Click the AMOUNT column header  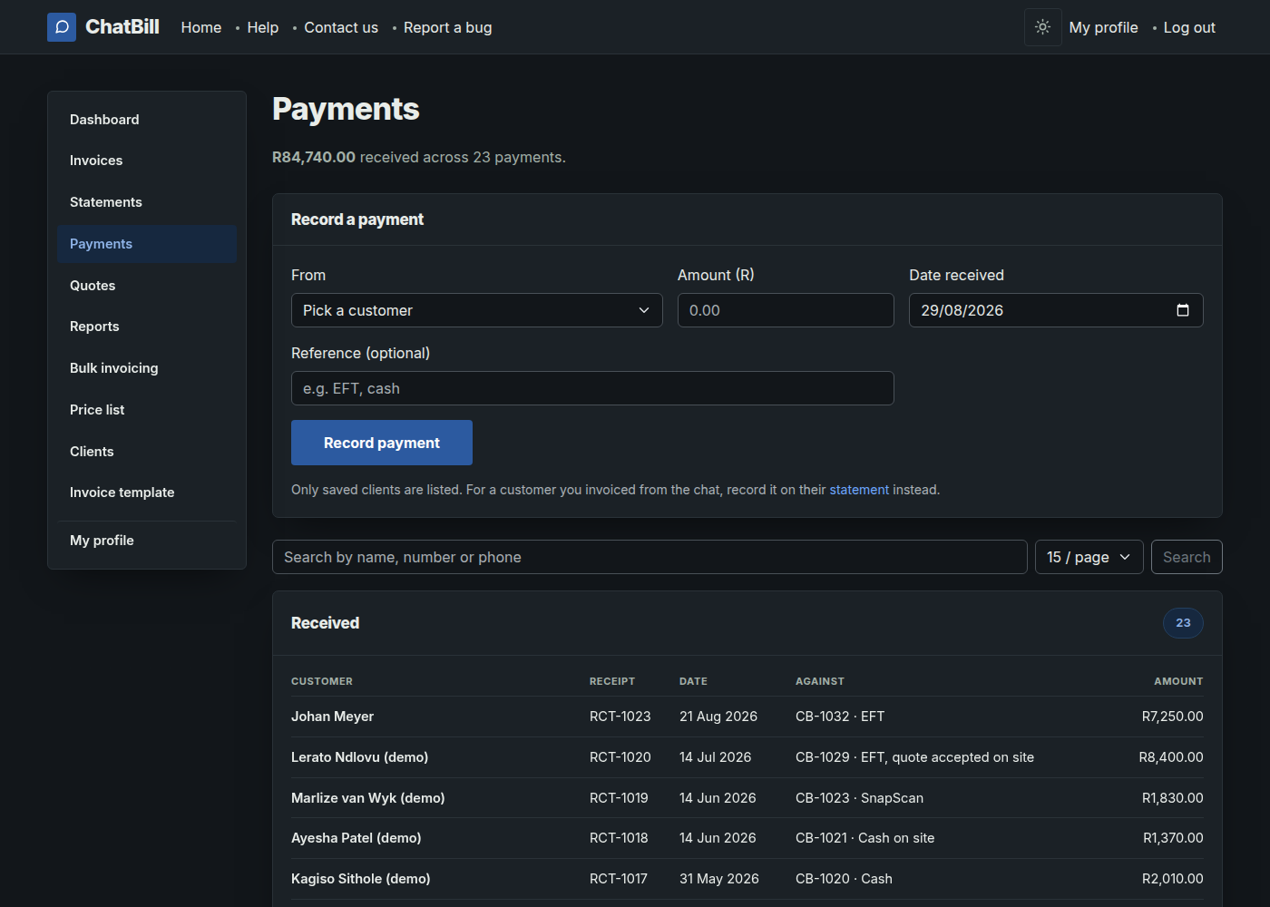coord(1178,681)
